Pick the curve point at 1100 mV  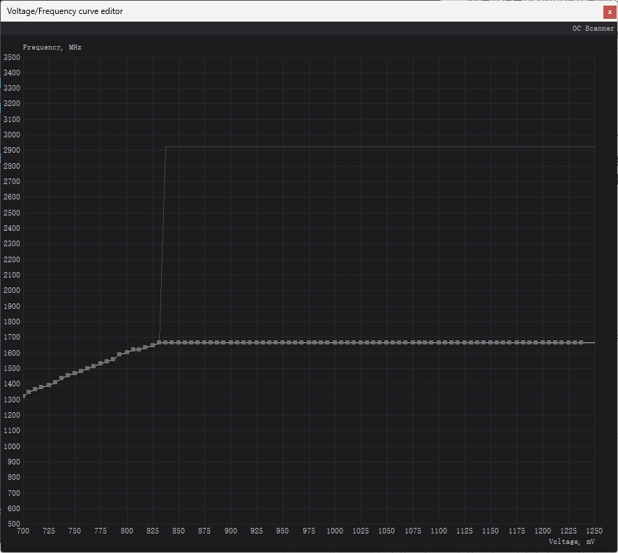[439, 342]
